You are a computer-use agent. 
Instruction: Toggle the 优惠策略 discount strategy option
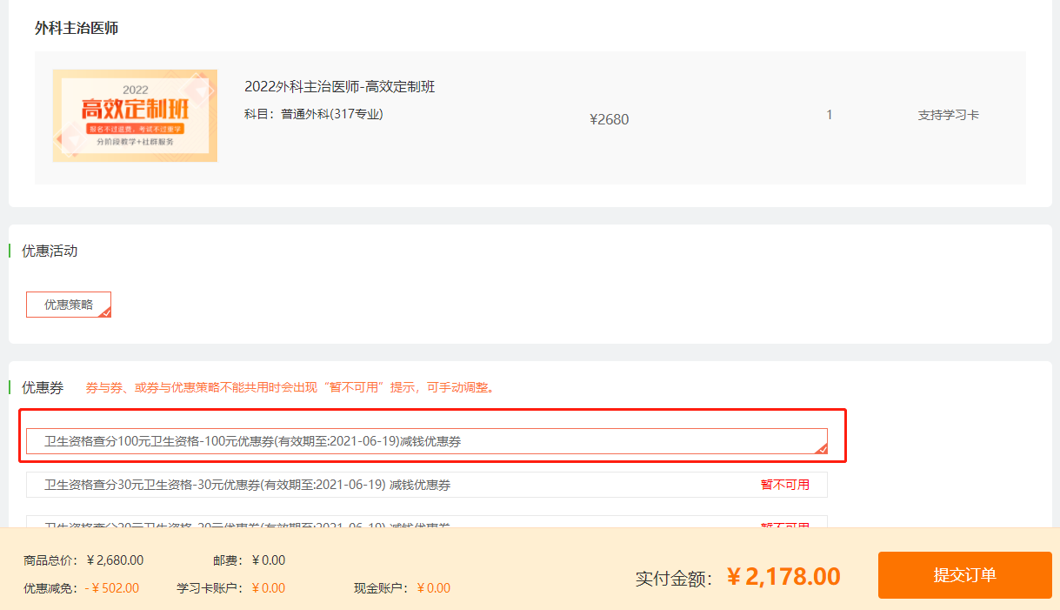click(x=68, y=305)
